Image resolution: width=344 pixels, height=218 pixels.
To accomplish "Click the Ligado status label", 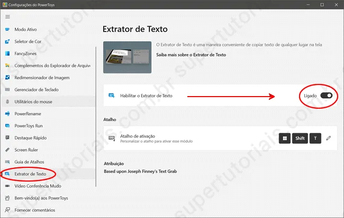I will click(x=310, y=96).
